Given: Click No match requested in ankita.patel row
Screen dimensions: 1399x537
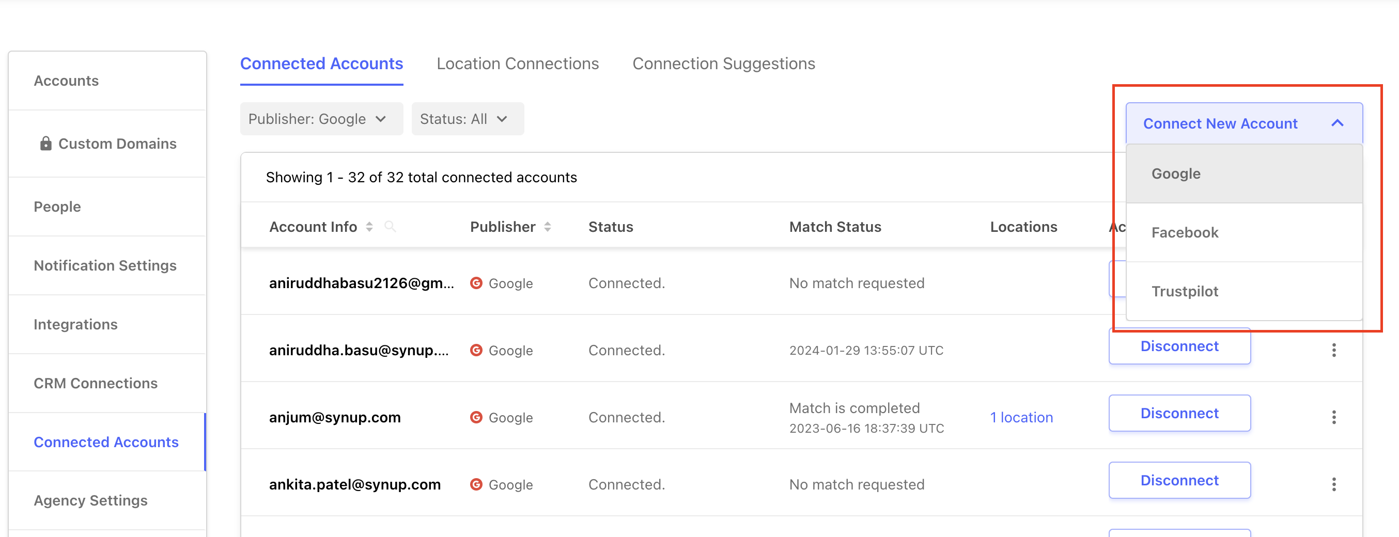Looking at the screenshot, I should click(857, 484).
